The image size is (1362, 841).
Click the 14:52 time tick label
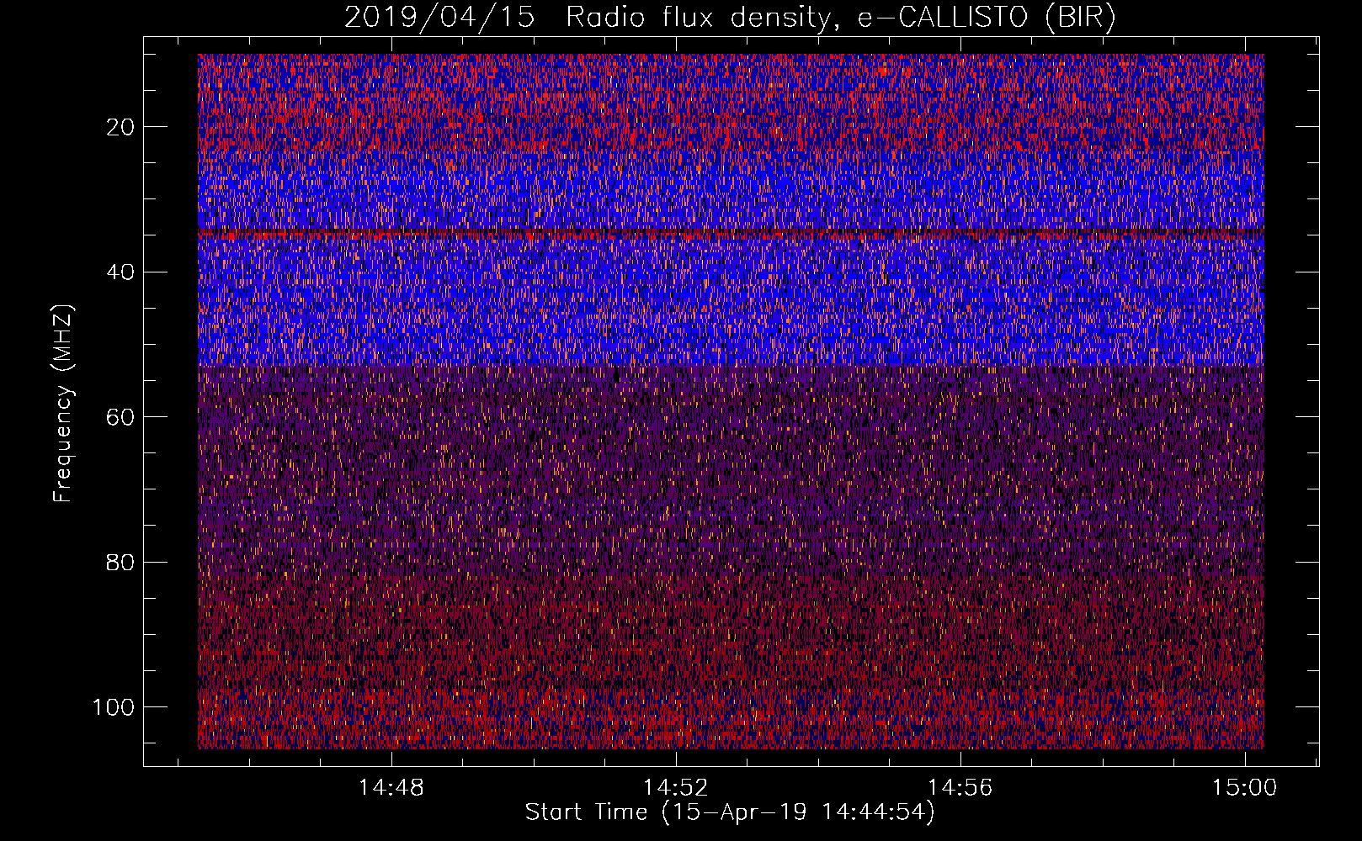click(x=676, y=788)
